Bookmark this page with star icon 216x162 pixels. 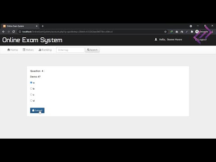tap(165, 31)
